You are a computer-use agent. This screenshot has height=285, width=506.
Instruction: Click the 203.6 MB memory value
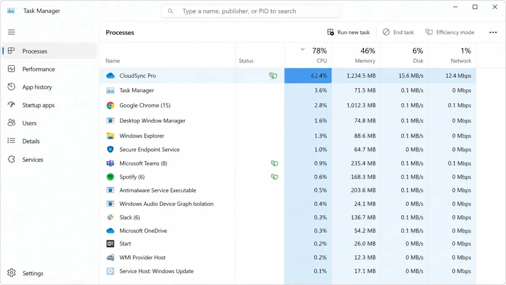(x=363, y=190)
